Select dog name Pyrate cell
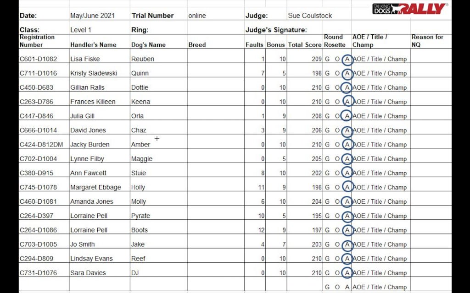The image size is (470, 293). [x=158, y=216]
